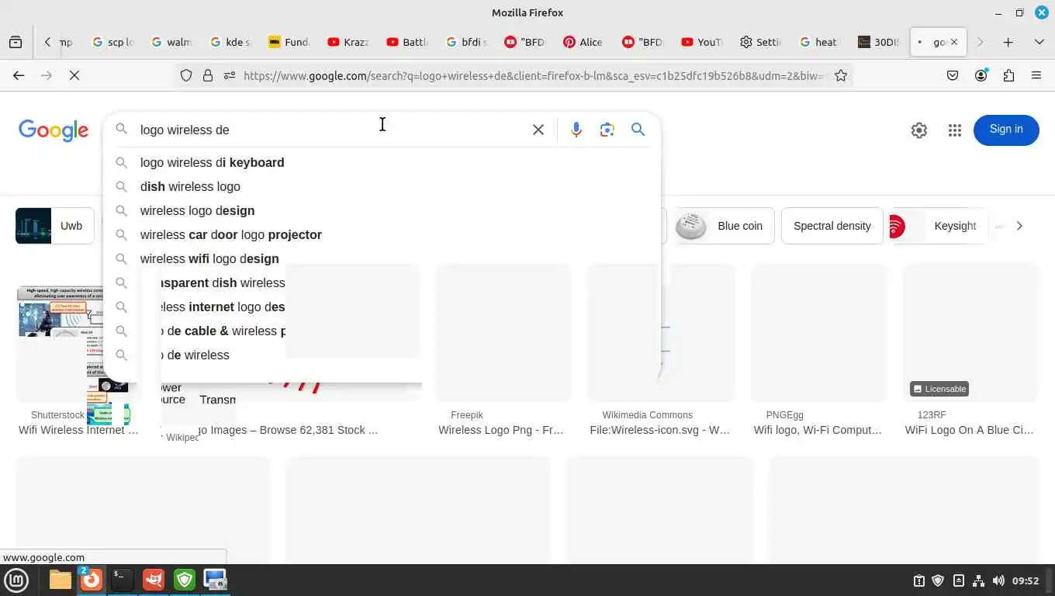Open 123RF 'WiFi Logo On A Blue' result
Screen dimensions: 1055x596
[x=969, y=430]
